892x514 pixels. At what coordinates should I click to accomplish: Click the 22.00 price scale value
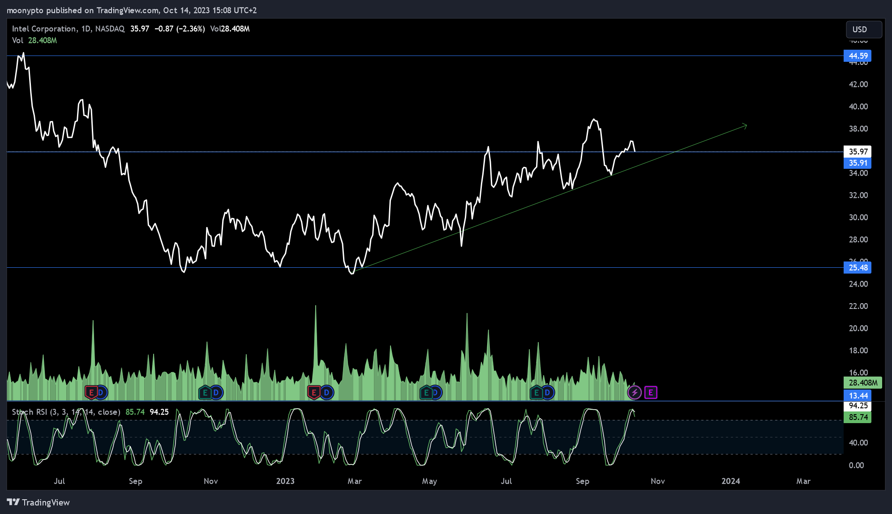point(858,306)
